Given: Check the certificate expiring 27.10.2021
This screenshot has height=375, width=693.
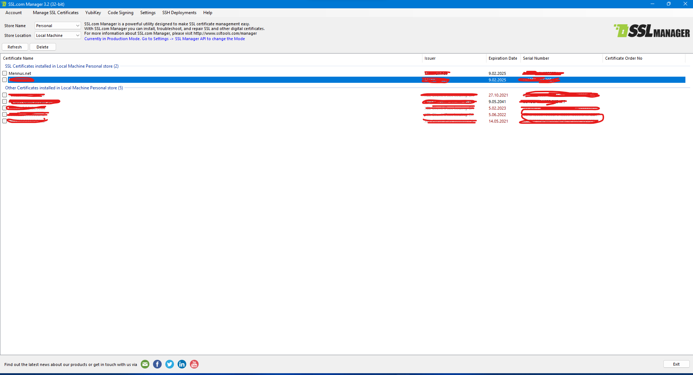Looking at the screenshot, I should [5, 95].
